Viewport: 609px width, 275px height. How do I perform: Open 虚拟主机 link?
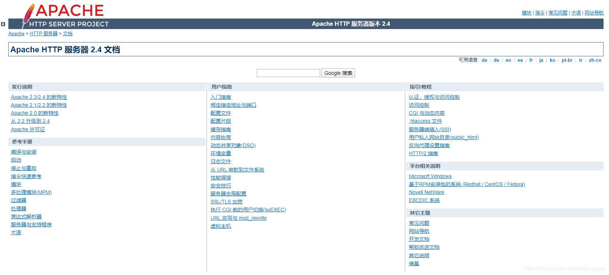coord(221,226)
